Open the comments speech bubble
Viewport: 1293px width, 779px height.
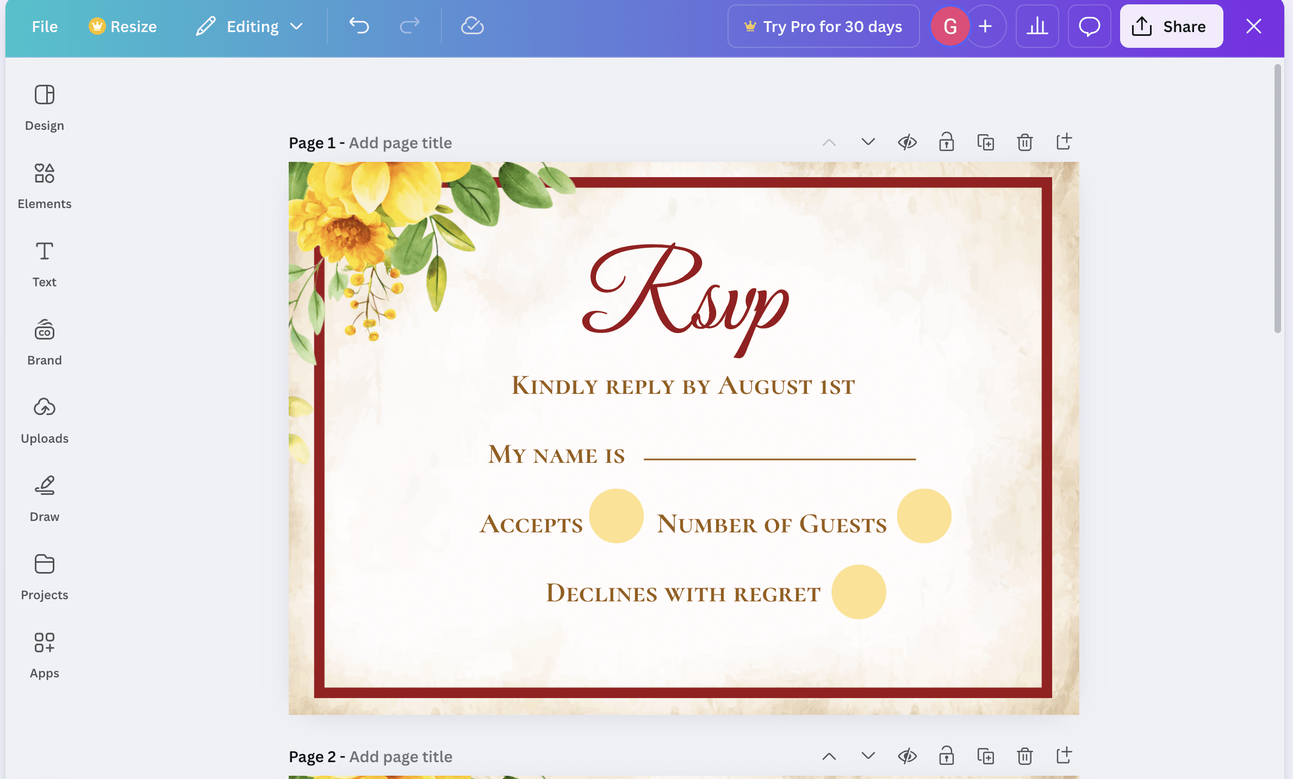tap(1089, 26)
